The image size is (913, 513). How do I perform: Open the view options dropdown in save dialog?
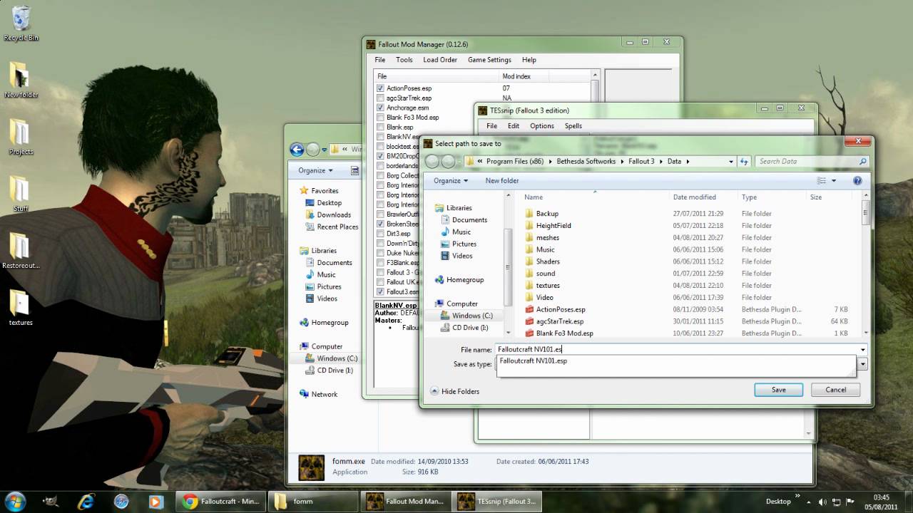point(834,181)
